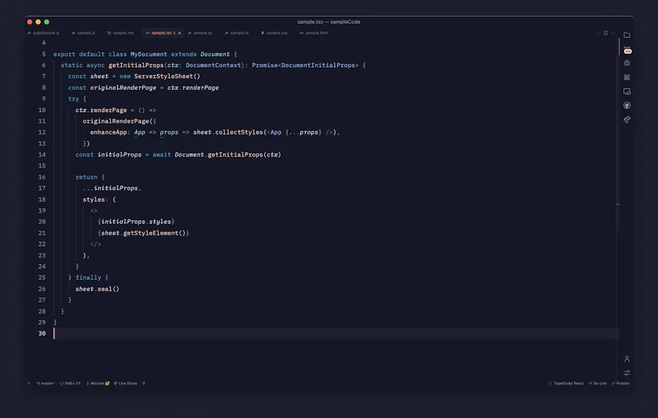Open the GitHub icon in the right sidebar

pos(627,105)
